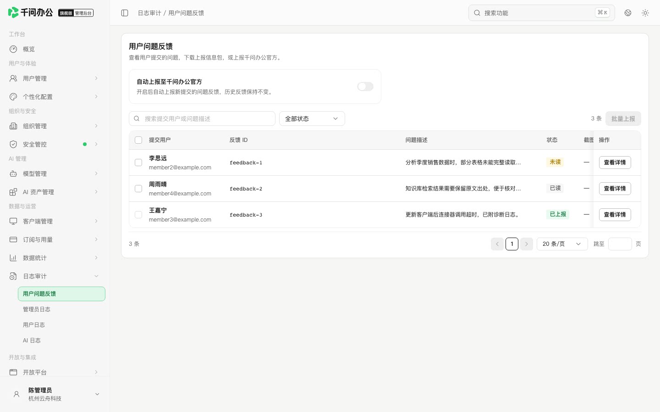Open the 陈管理员 account menu
The image size is (660, 412).
coord(55,394)
